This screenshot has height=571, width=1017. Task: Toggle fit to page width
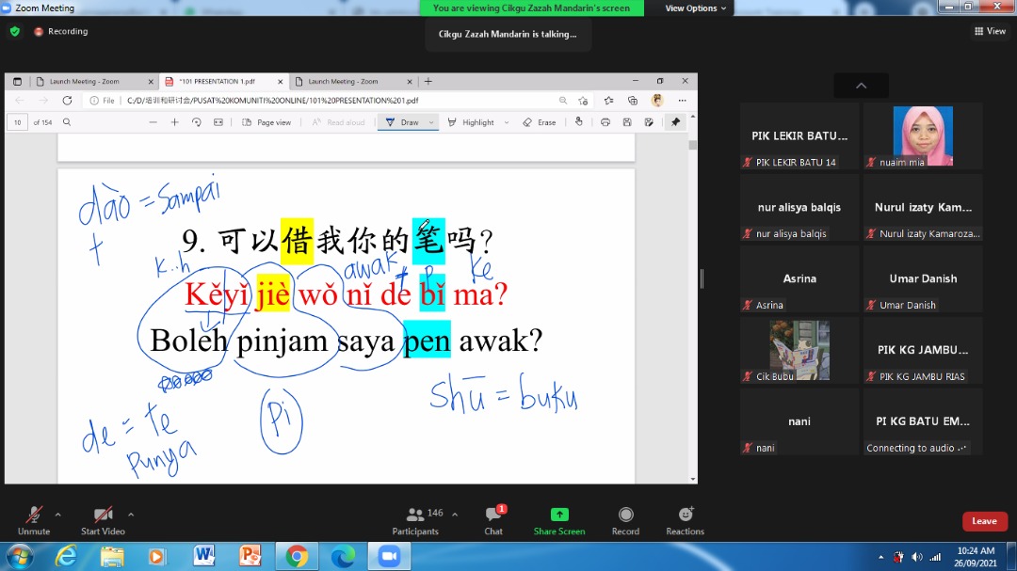[218, 122]
